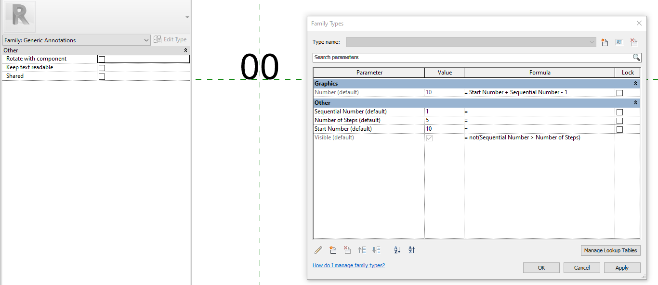The image size is (658, 285).
Task: Close the Family Types dialog
Action: tap(639, 23)
